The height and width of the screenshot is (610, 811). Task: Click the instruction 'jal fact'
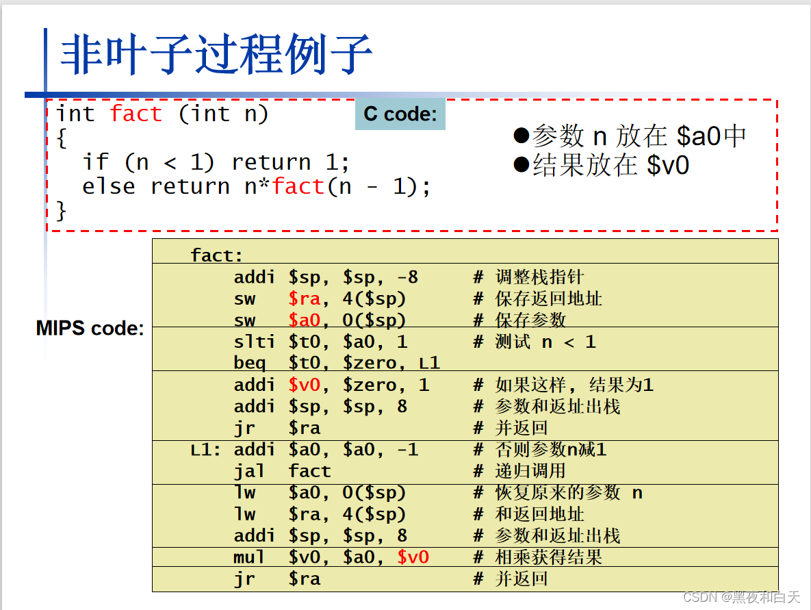click(x=282, y=471)
